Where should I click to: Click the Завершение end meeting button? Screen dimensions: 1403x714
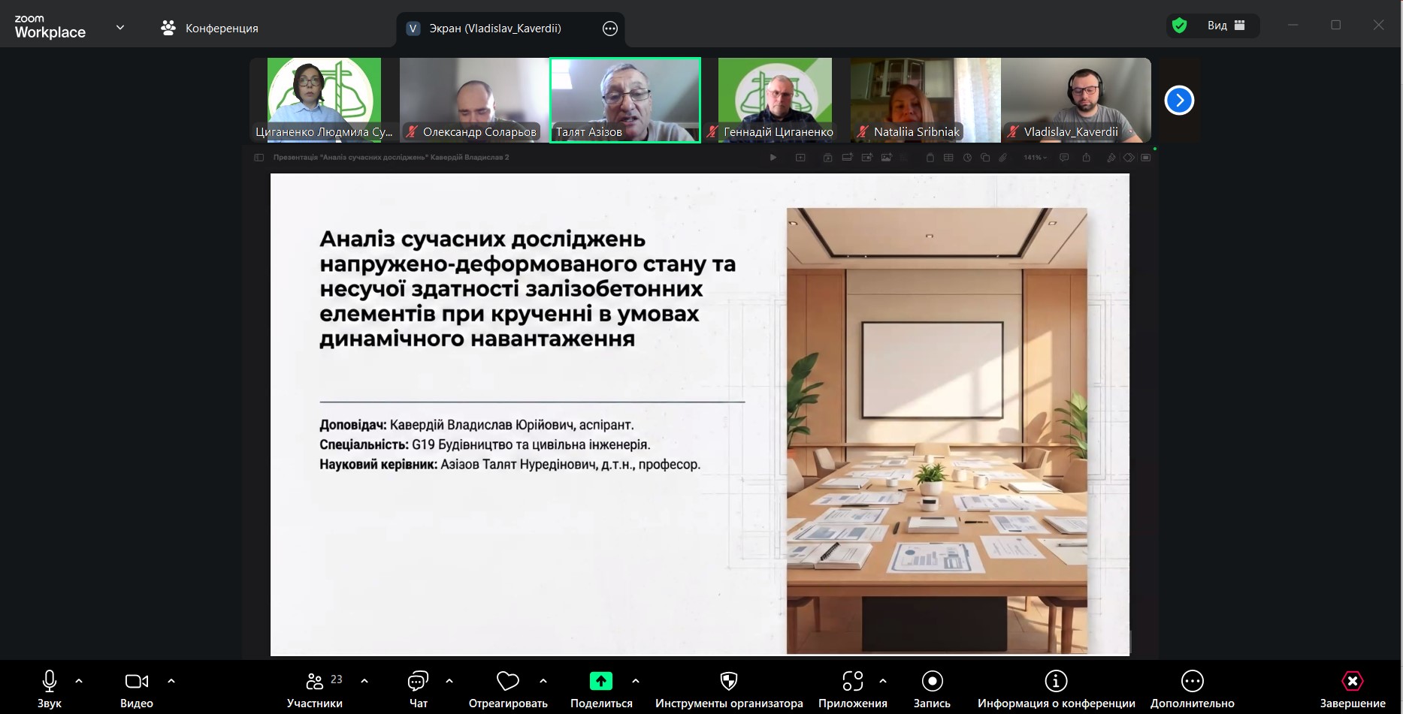pyautogui.click(x=1352, y=681)
